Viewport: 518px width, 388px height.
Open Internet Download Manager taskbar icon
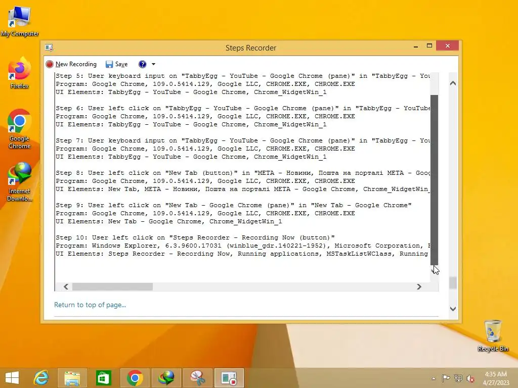[x=166, y=378]
